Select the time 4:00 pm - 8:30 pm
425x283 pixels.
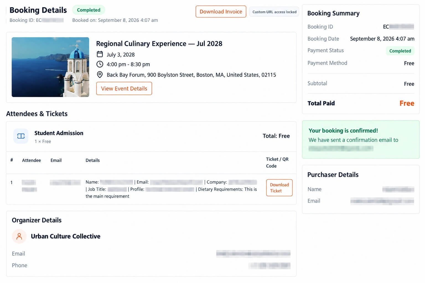click(x=128, y=64)
